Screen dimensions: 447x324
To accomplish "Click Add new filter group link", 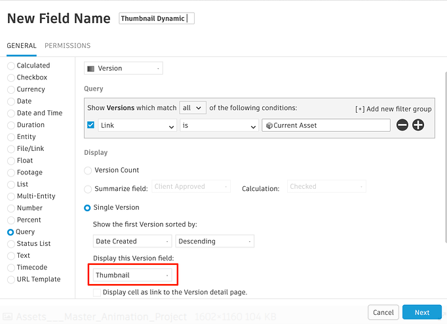I will pyautogui.click(x=393, y=109).
